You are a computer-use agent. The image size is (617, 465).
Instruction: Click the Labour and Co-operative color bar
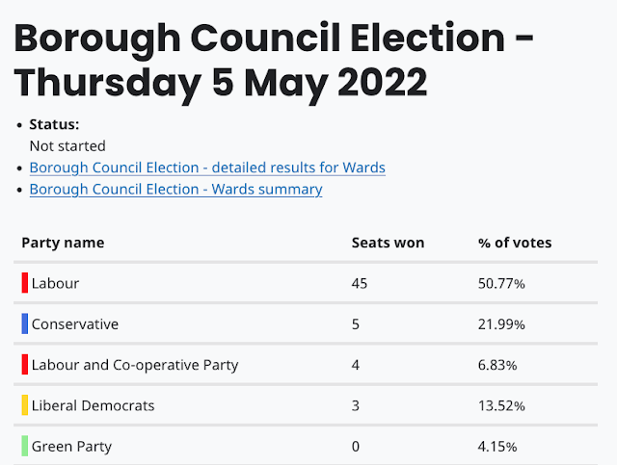[25, 365]
